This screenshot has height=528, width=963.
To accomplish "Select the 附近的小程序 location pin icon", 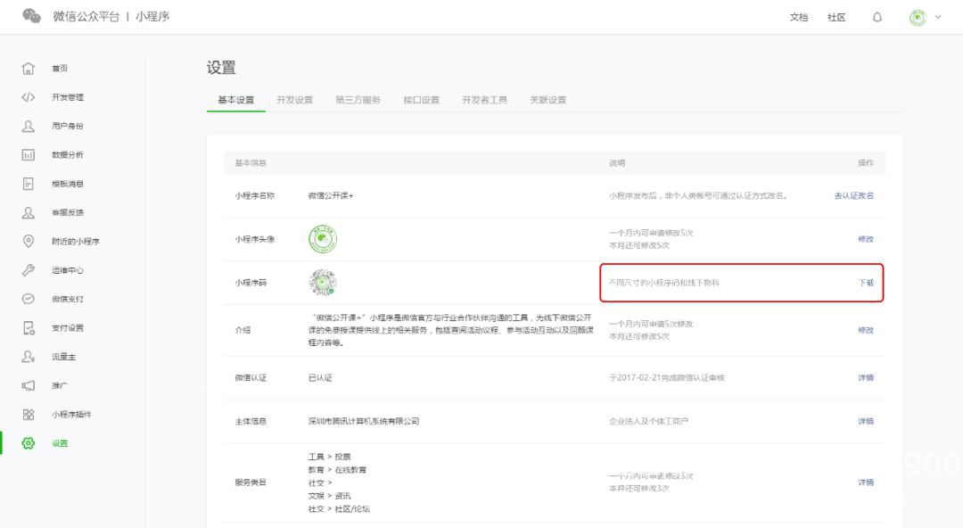I will pos(29,242).
